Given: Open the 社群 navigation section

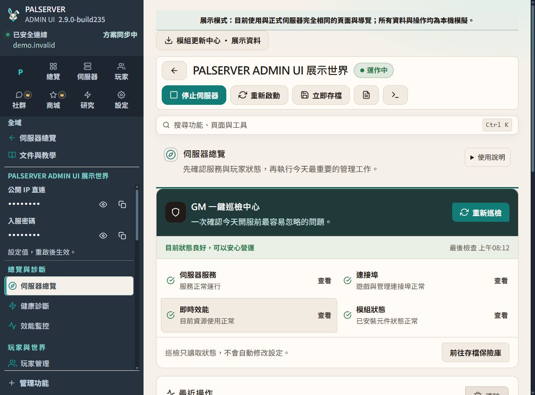Looking at the screenshot, I should click(20, 100).
